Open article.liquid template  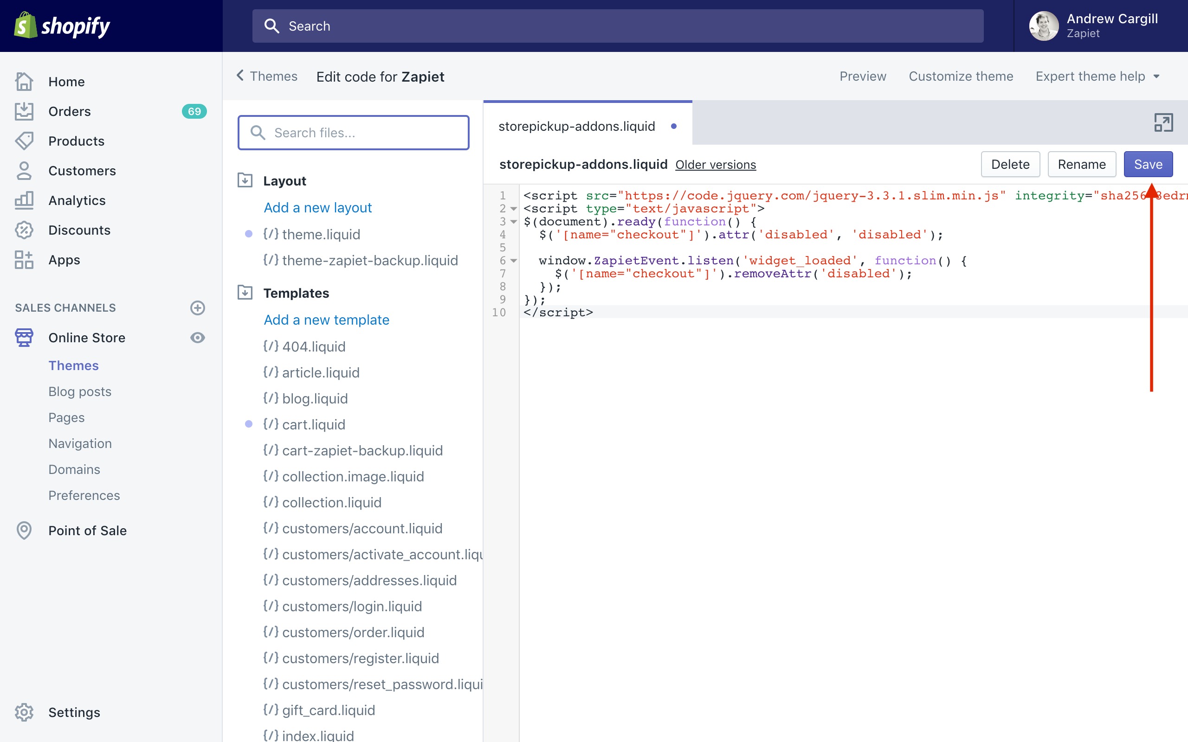point(311,372)
